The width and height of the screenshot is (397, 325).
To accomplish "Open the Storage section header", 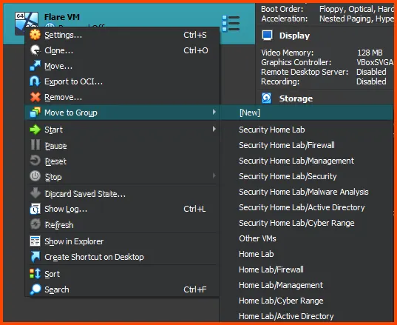I will click(x=296, y=98).
